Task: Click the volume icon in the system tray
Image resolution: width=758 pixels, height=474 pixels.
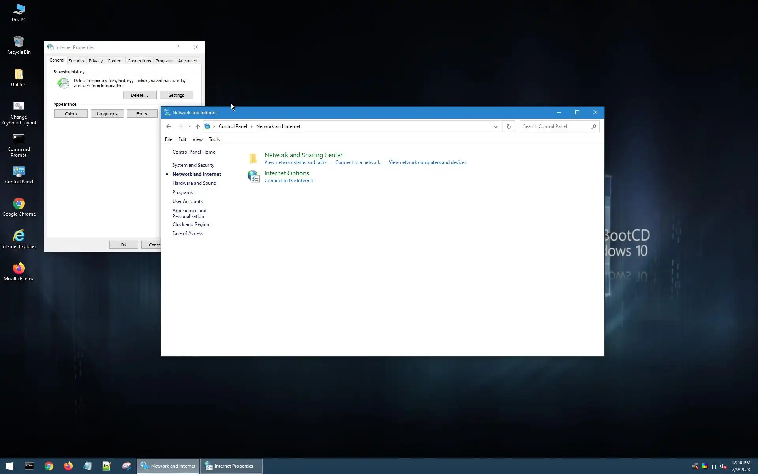Action: (x=723, y=466)
